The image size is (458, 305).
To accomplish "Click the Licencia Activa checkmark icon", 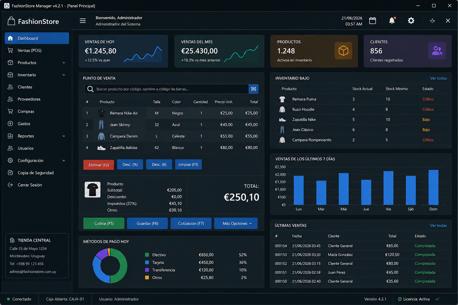I will coord(437,299).
